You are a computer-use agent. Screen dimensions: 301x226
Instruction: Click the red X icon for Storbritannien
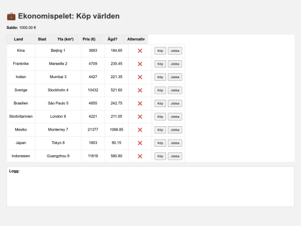point(140,117)
